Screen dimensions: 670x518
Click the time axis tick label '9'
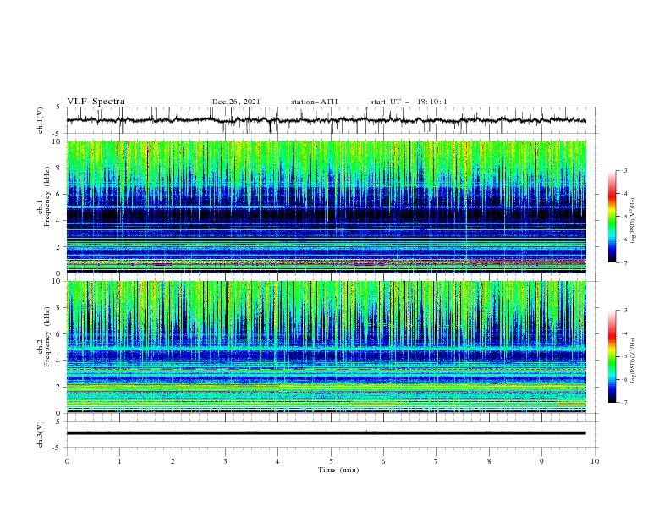point(541,461)
